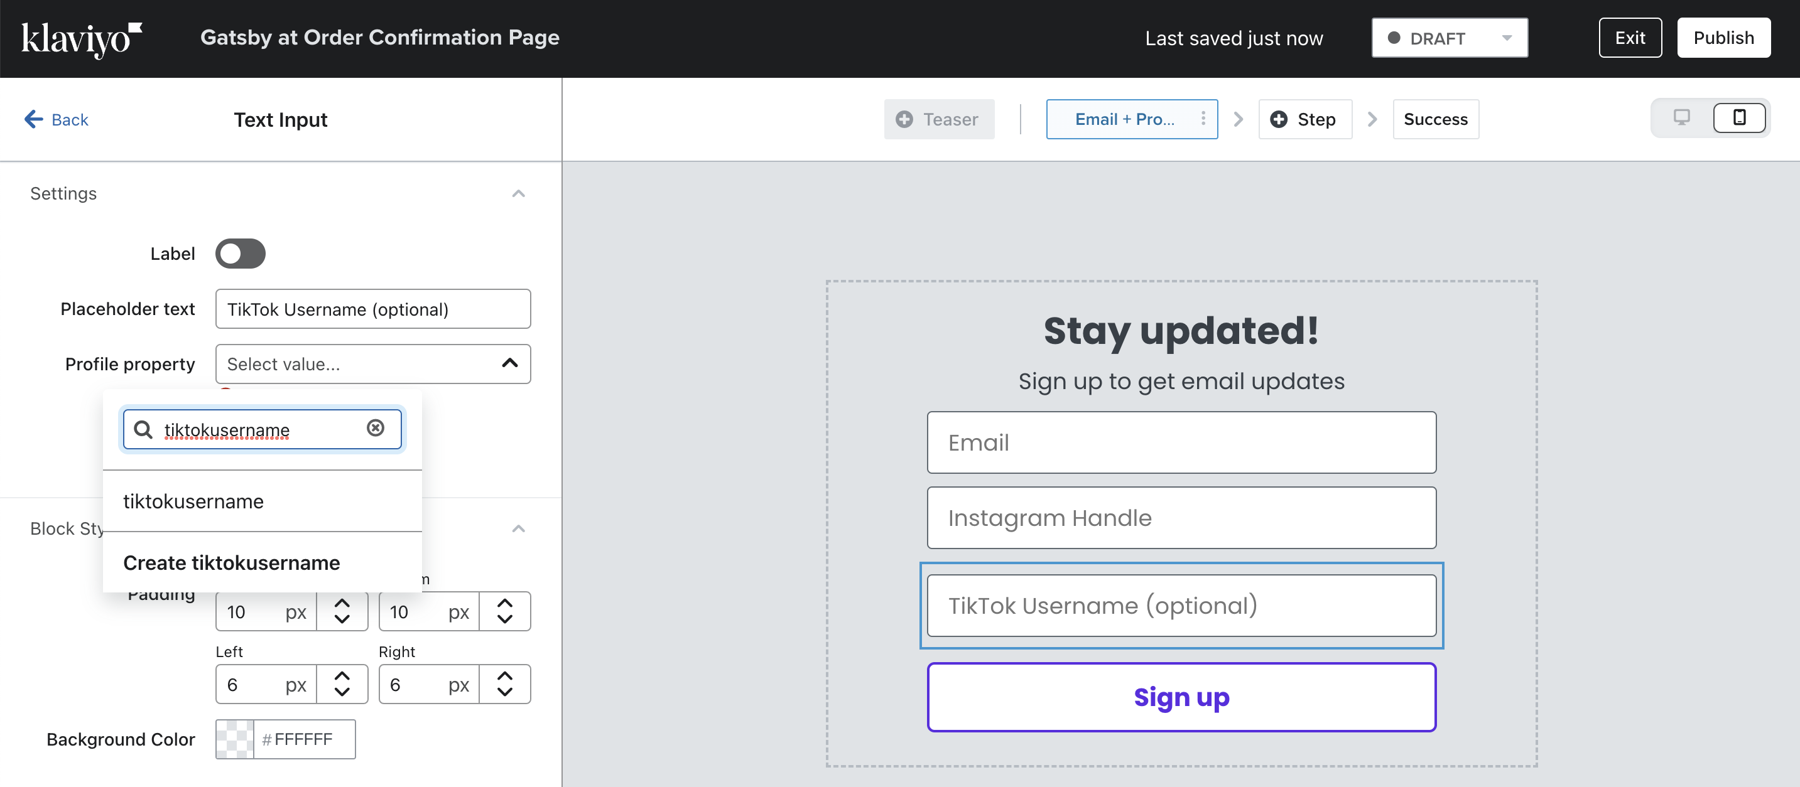The width and height of the screenshot is (1800, 787).
Task: Exit the form editor
Action: (x=1630, y=38)
